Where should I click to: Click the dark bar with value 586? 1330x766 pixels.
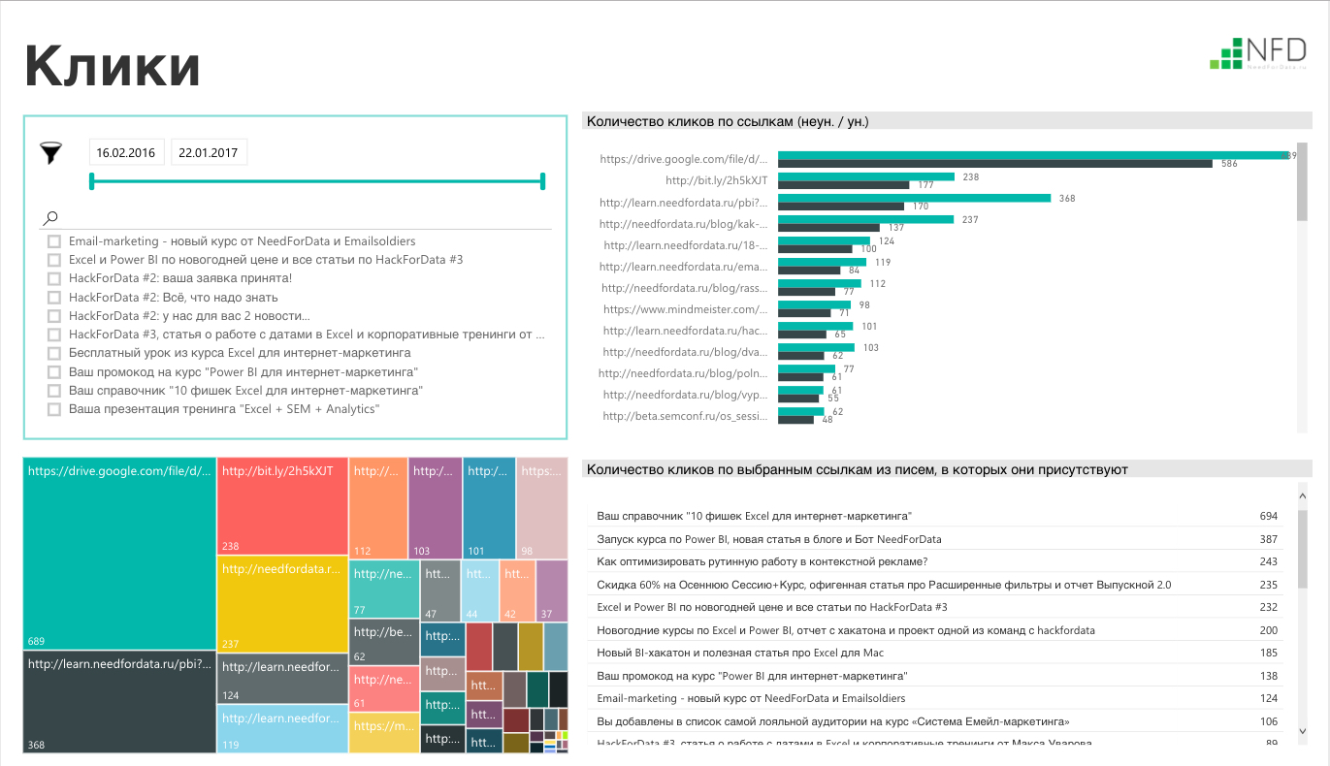(995, 164)
